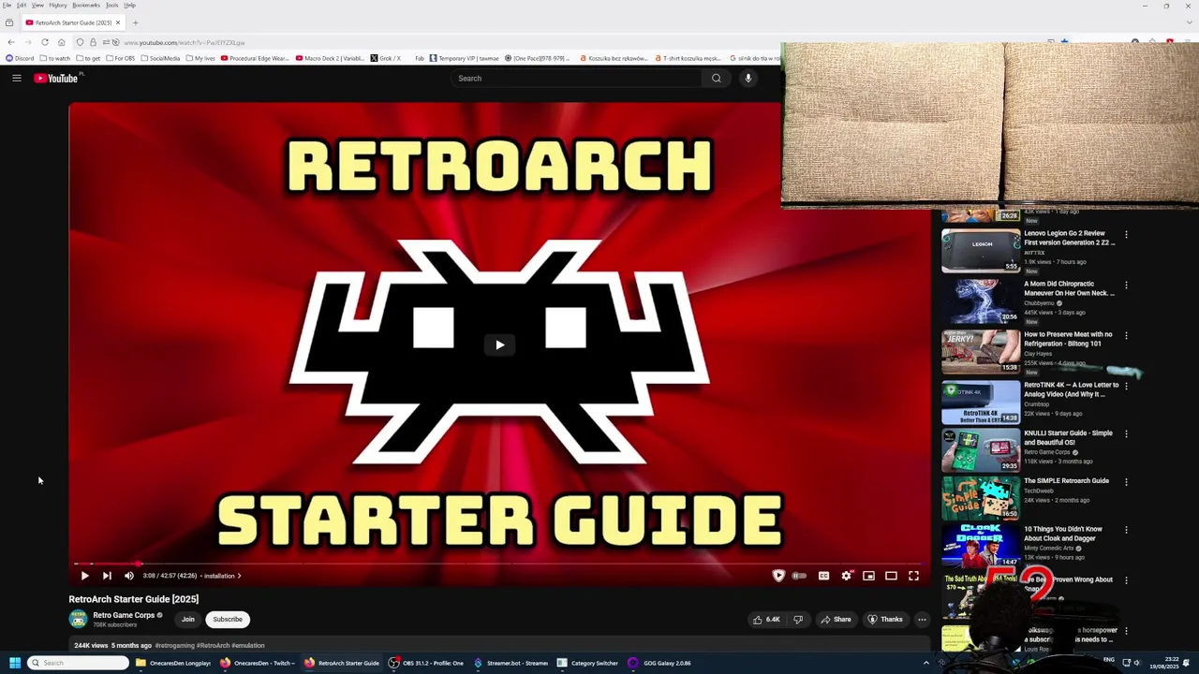Open the Windows Start menu

tap(14, 663)
